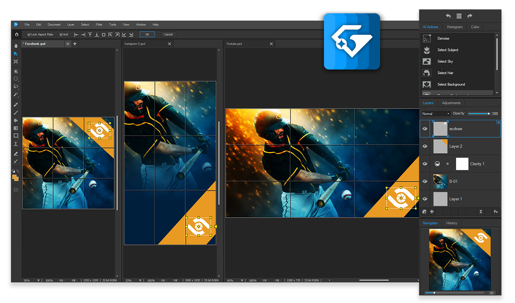This screenshot has width=515, height=303.
Task: Open the Filter menu
Action: [99, 25]
